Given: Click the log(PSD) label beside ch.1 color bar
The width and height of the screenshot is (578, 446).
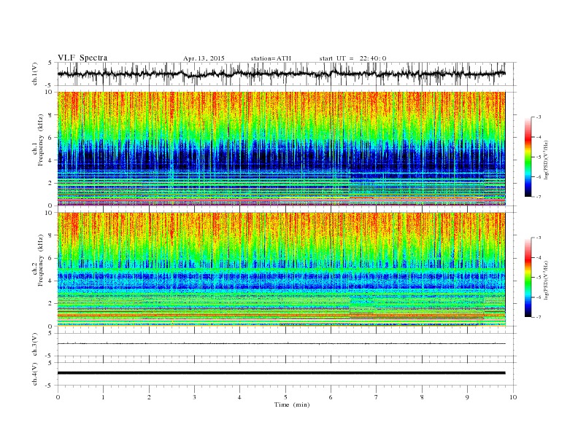Looking at the screenshot, I should point(546,160).
